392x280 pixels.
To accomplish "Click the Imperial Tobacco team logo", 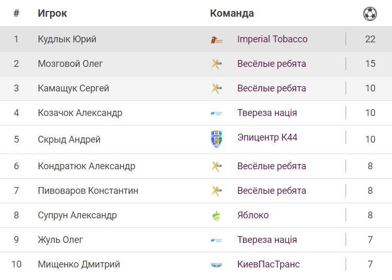I will click(216, 40).
